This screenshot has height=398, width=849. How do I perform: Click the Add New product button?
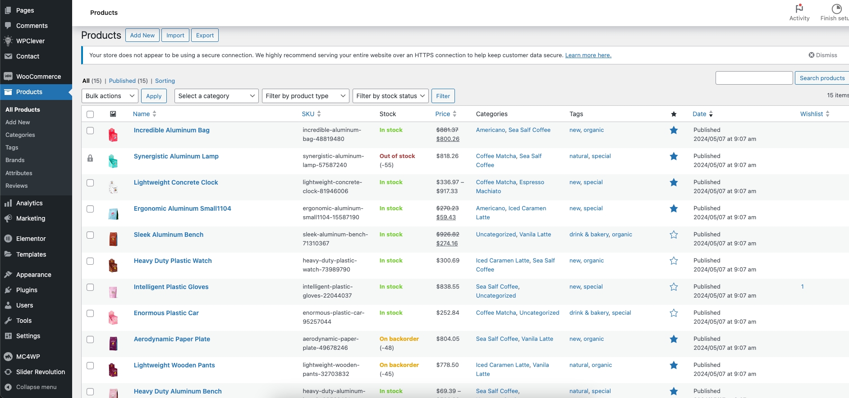(x=142, y=36)
